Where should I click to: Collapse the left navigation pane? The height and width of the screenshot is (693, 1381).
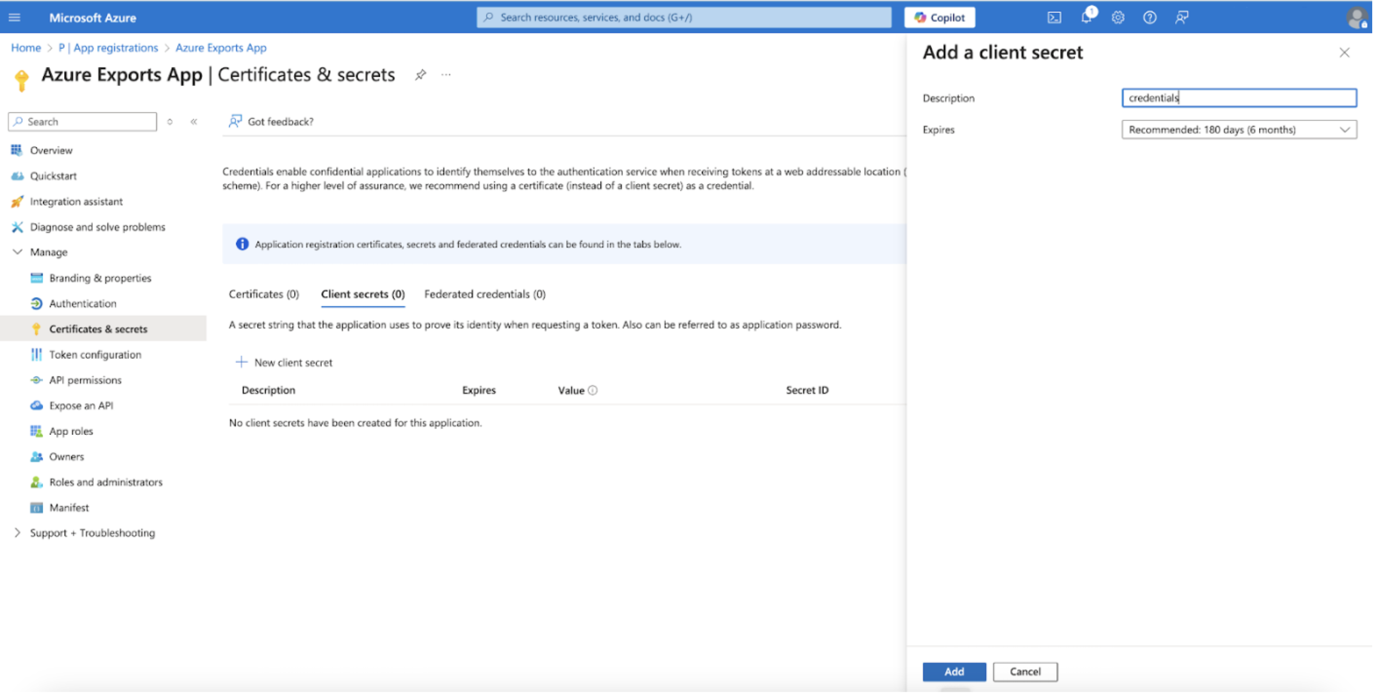[194, 122]
